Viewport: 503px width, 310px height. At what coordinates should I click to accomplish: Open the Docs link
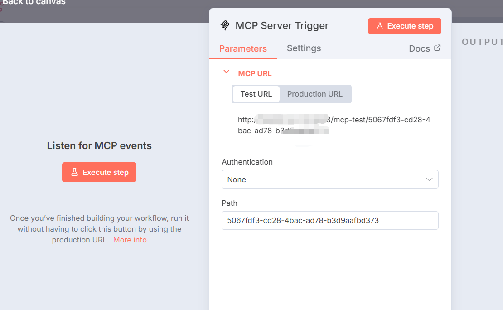tap(419, 48)
